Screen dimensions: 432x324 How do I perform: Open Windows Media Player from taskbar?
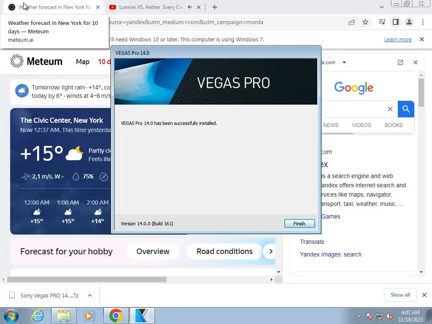(x=89, y=316)
